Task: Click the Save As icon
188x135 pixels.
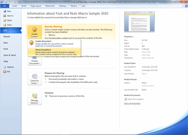Action: [5, 16]
